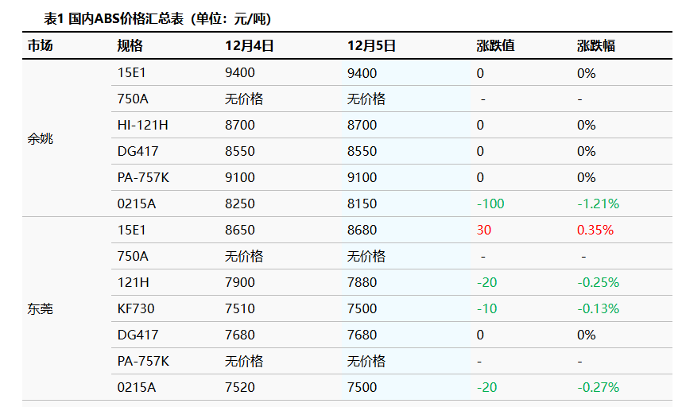
Task: Select the 7510 price cell
Action: [240, 308]
